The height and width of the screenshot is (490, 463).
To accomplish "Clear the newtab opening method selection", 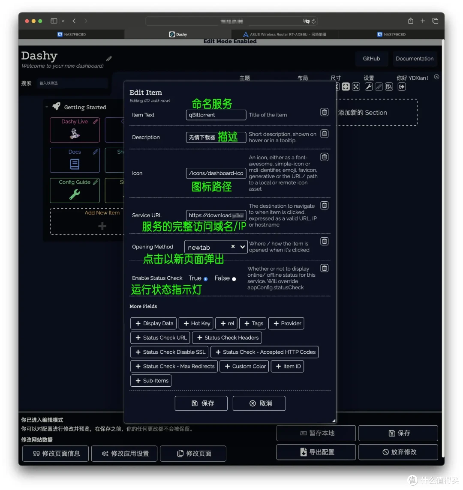I will (233, 247).
